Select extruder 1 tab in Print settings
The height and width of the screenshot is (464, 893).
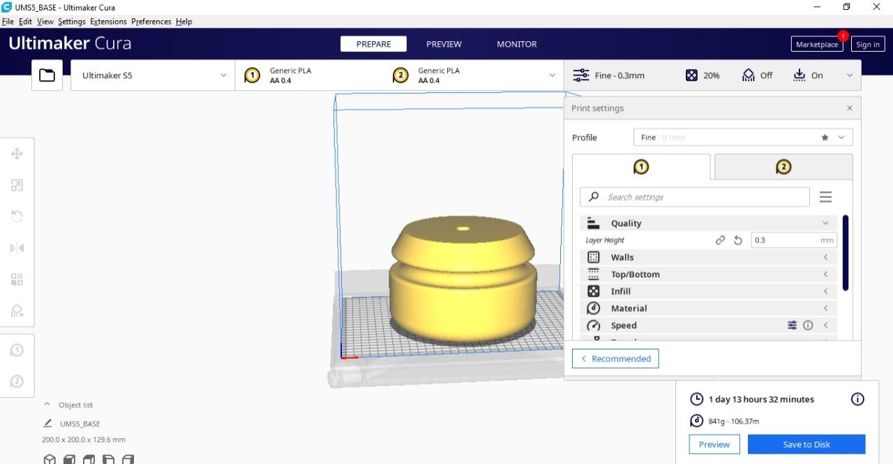[x=641, y=167]
